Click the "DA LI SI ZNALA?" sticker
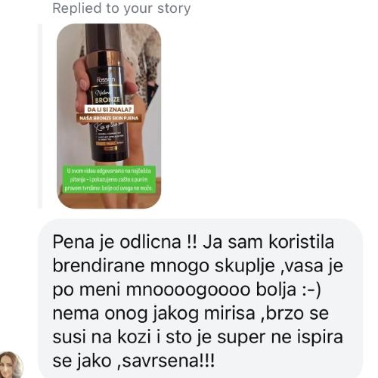 coord(110,110)
